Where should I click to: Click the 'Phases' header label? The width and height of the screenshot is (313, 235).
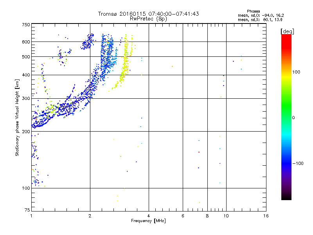coord(253,11)
